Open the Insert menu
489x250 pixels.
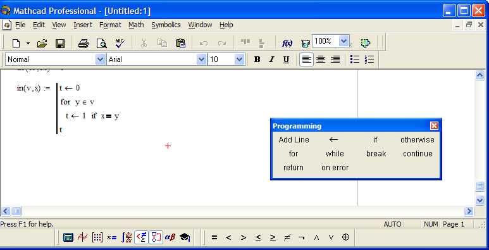83,25
